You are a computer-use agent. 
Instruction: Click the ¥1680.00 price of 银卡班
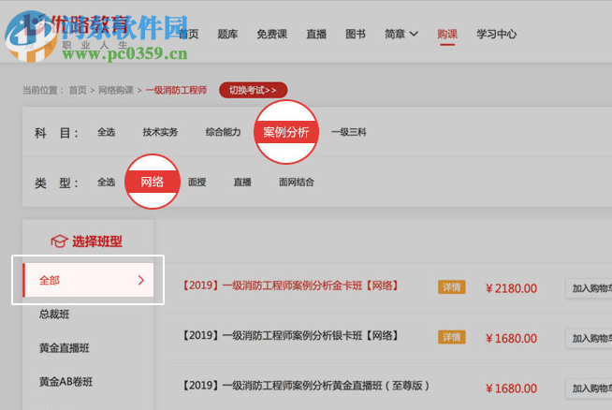click(x=511, y=339)
